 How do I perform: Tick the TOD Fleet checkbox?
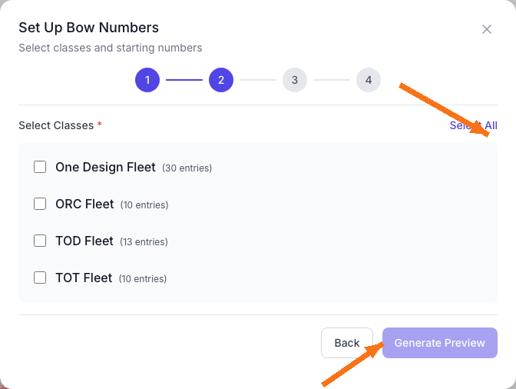coord(40,241)
